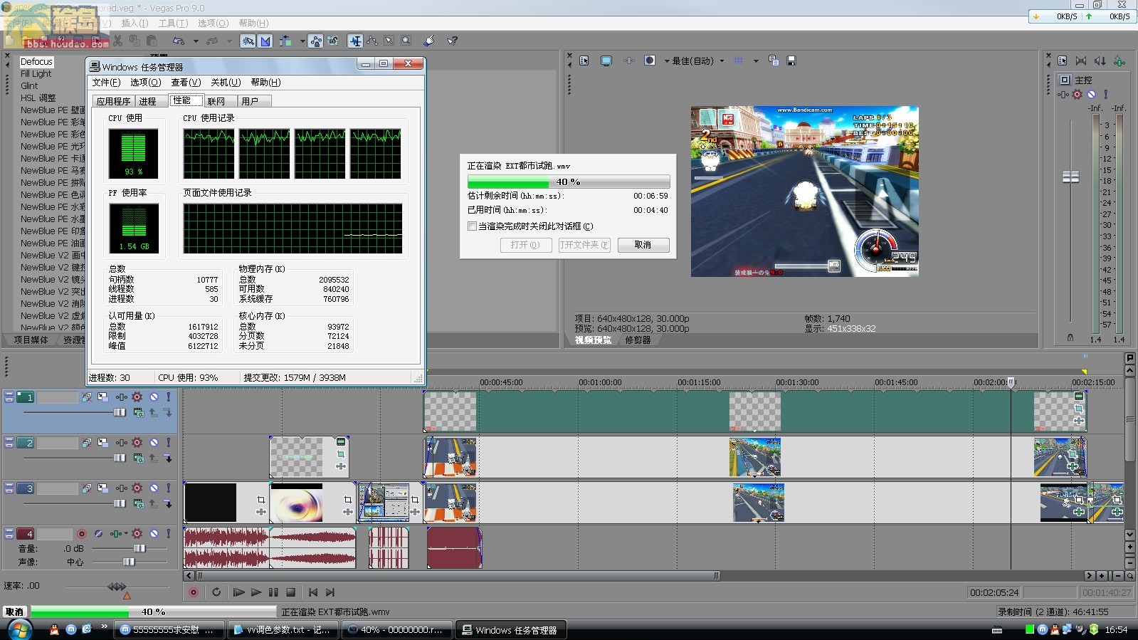Mute video track 2
The height and width of the screenshot is (640, 1138).
pyautogui.click(x=154, y=443)
